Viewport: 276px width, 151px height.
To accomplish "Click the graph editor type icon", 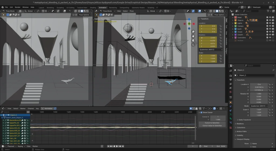I will coord(3,109).
